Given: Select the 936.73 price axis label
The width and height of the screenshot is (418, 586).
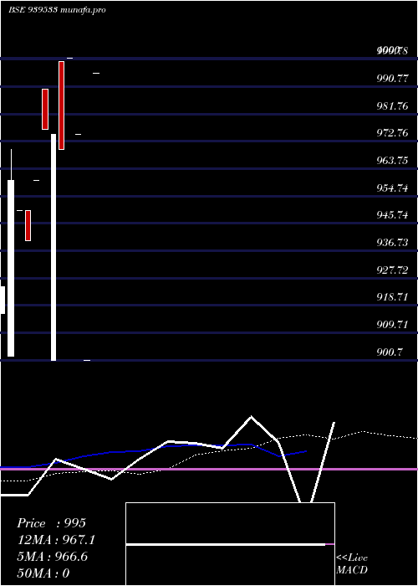Looking at the screenshot, I should [392, 243].
